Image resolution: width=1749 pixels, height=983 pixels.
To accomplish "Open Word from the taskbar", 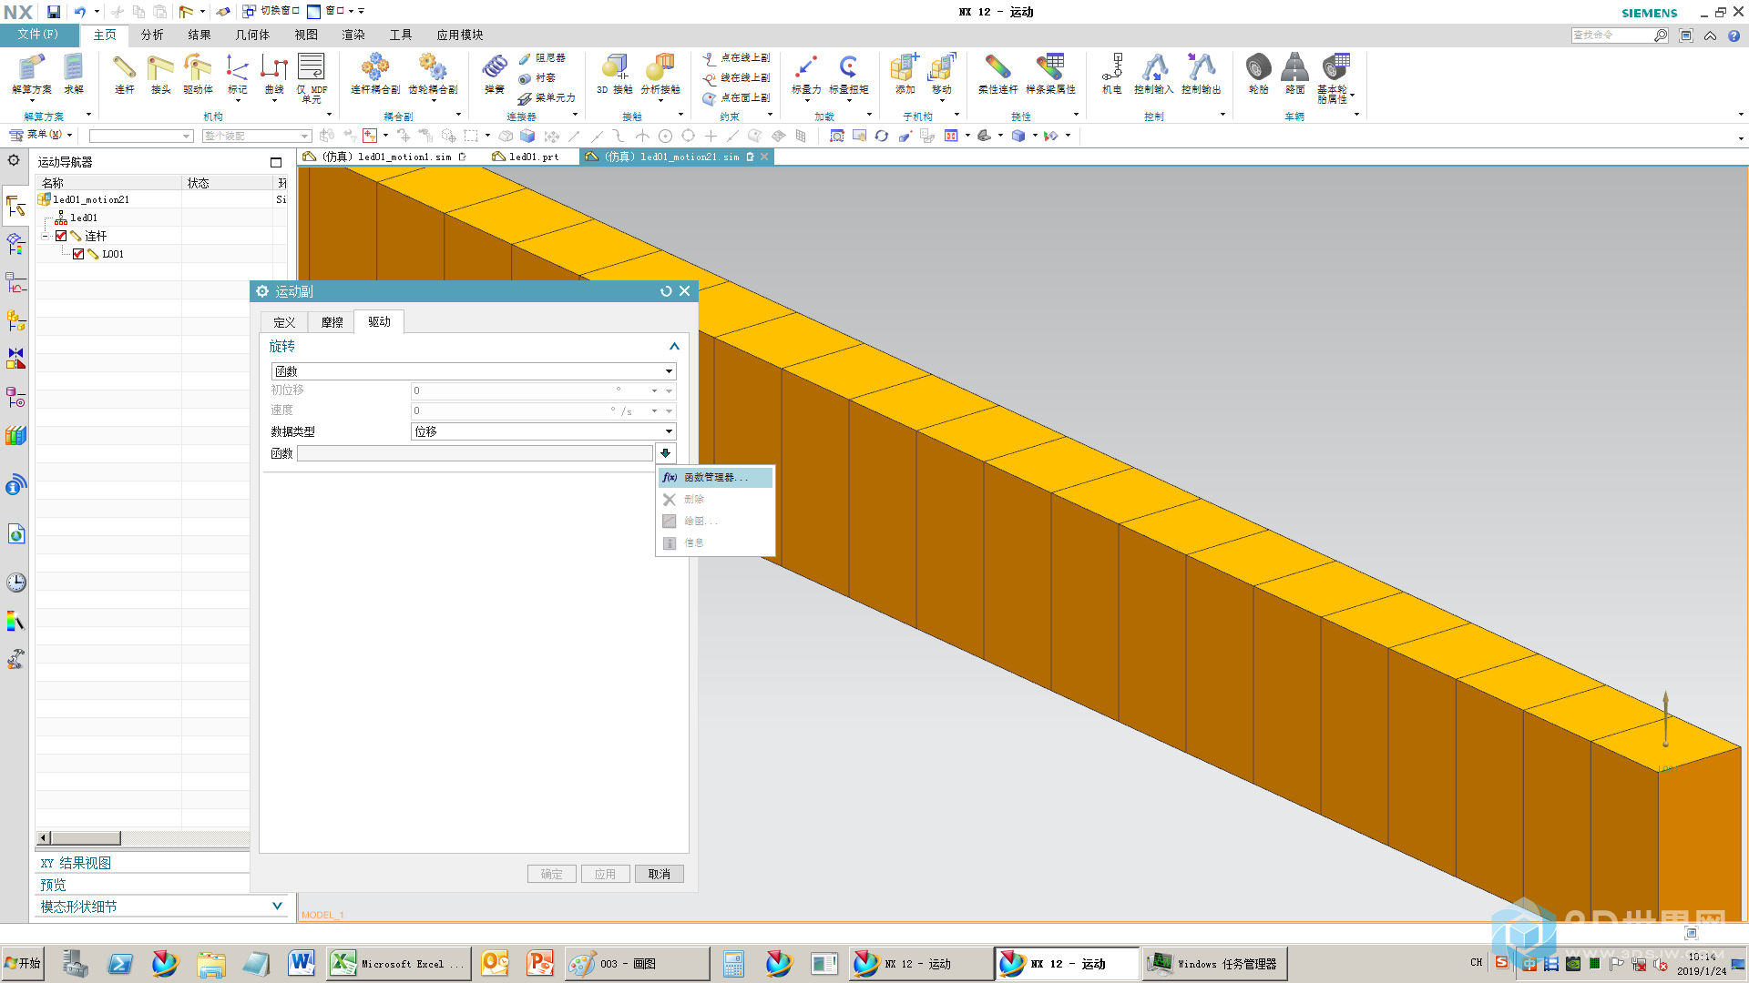I will [302, 963].
